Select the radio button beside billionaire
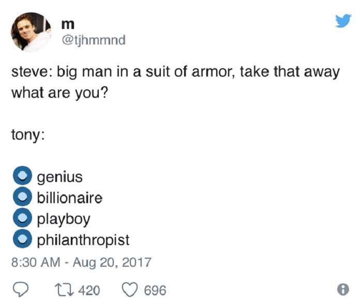The width and height of the screenshot is (362, 306). [22, 198]
